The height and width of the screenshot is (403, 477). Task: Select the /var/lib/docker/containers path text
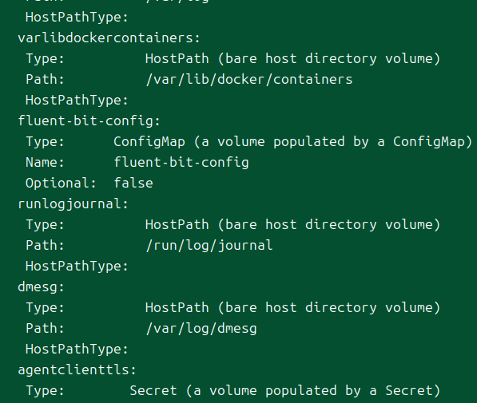(x=249, y=79)
